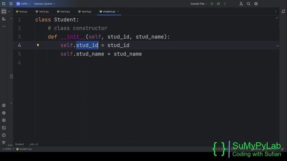Click the stud_name parameter on line 3

150,37
